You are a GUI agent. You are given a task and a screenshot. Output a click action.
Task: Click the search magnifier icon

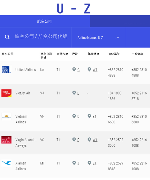[7, 37]
